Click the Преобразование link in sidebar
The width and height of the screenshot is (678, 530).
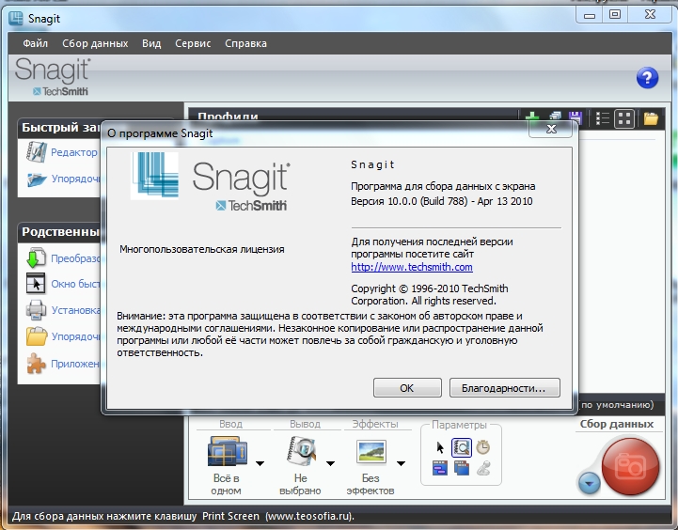75,258
